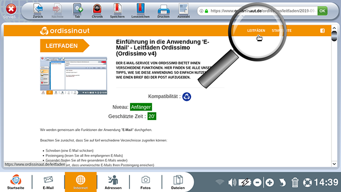Screen dimensions: 341x192
Task: Click the blue Kompatibilität Ordissimo icon
Action: [x=187, y=97]
